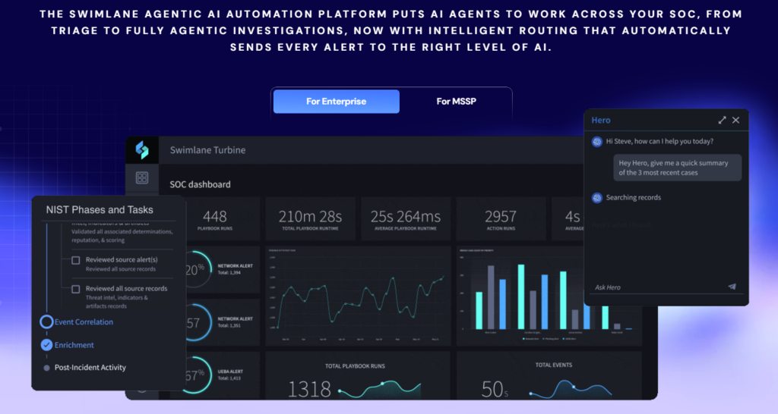Image resolution: width=778 pixels, height=414 pixels.
Task: Open the Enrichment phase label
Action: [x=74, y=345]
